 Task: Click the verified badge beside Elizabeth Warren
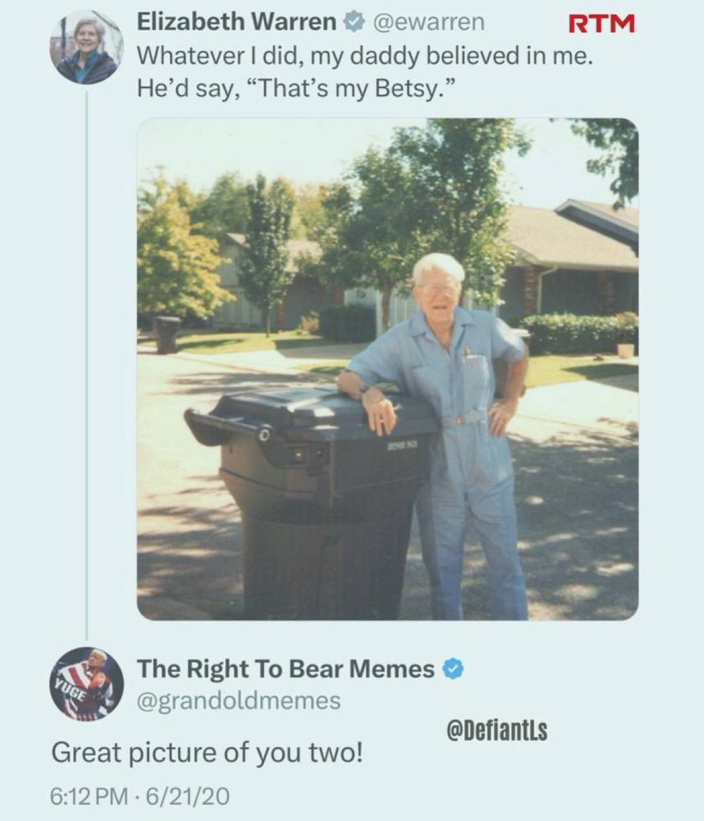[x=352, y=23]
